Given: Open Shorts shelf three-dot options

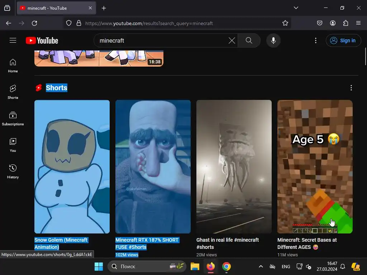Looking at the screenshot, I should (x=351, y=88).
